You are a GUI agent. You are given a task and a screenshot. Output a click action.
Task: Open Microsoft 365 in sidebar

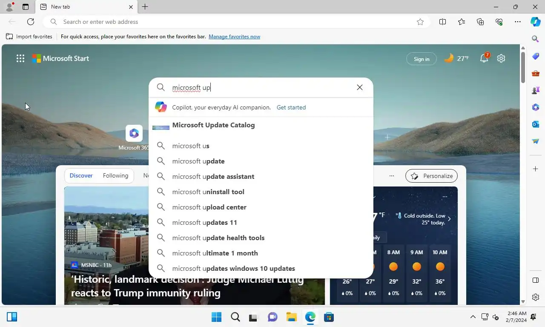click(x=536, y=107)
